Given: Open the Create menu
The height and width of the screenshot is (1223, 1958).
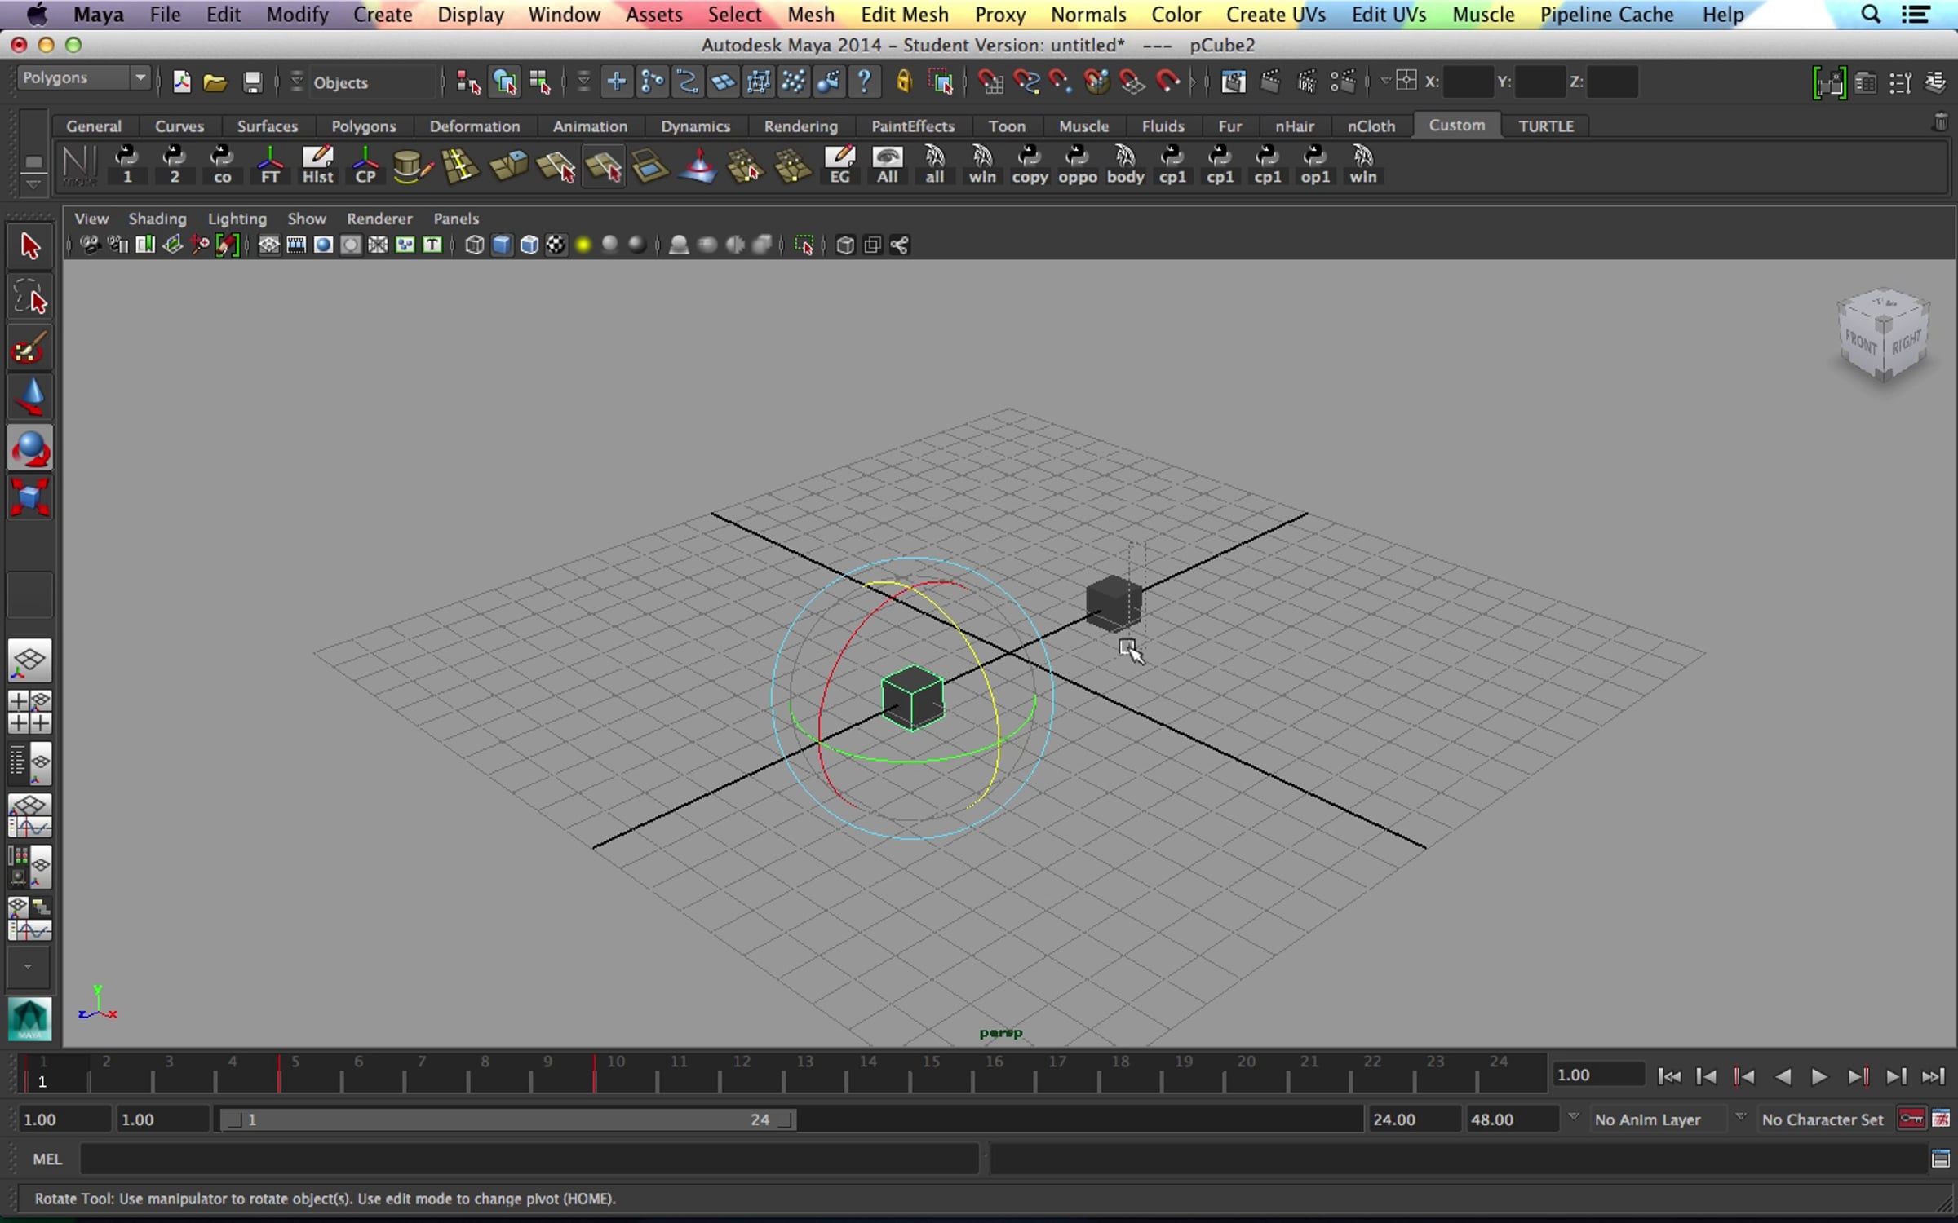Looking at the screenshot, I should [x=383, y=15].
